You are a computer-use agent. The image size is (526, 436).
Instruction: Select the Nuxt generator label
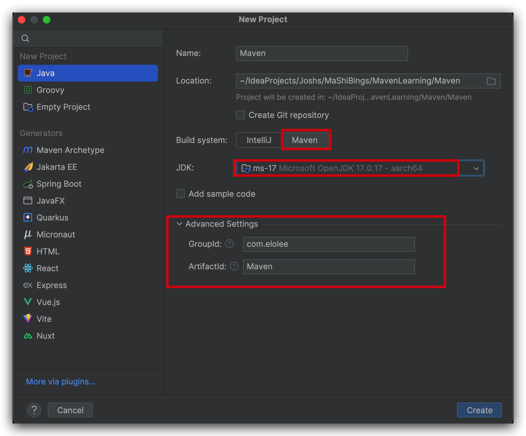pos(46,336)
